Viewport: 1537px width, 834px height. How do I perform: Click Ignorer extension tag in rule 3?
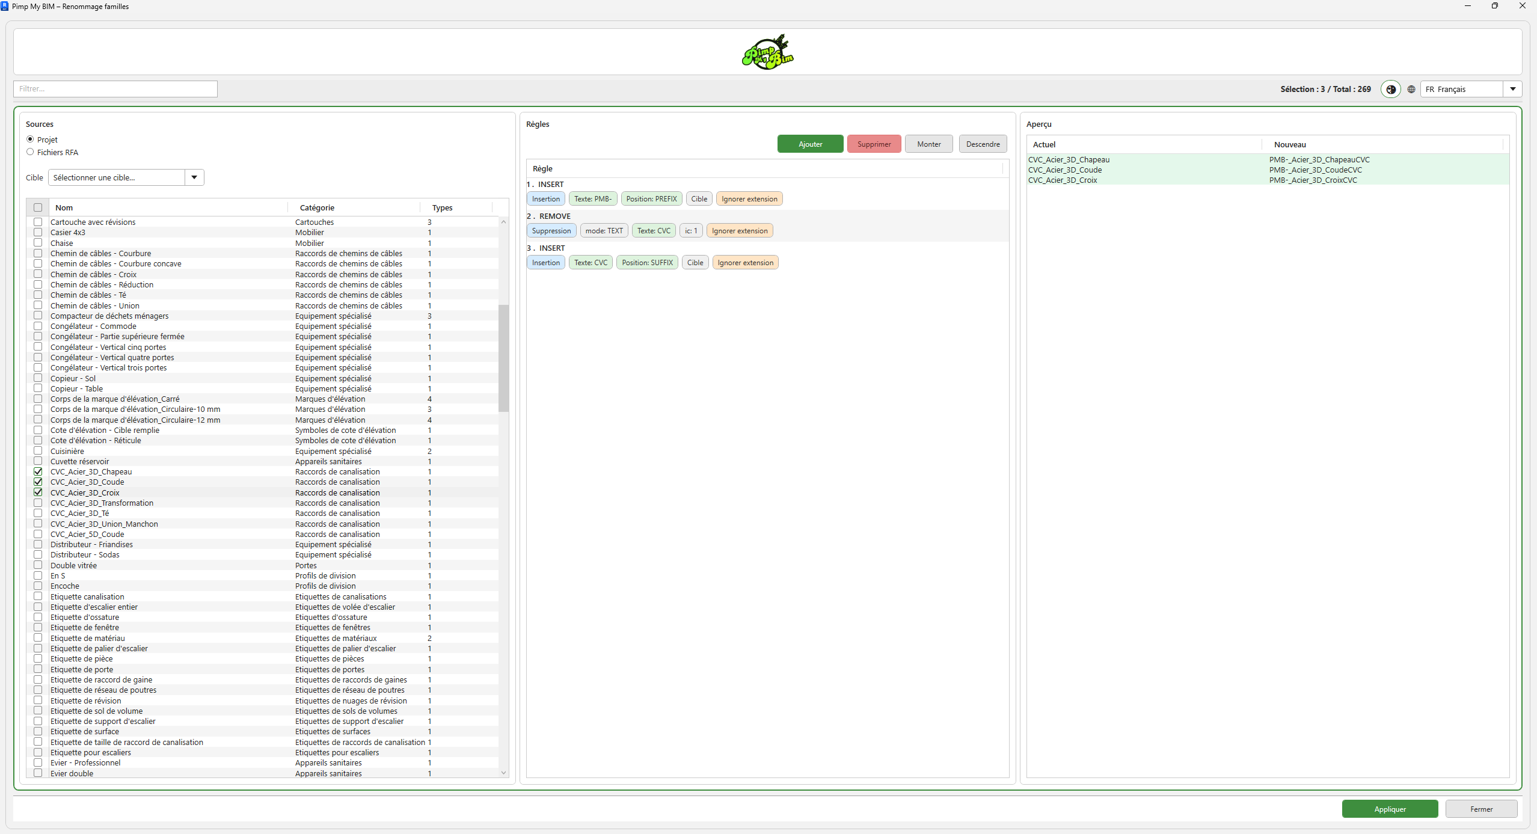745,262
